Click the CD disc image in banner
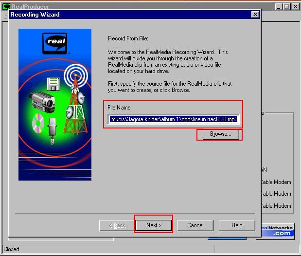301x256 pixels. 38,124
